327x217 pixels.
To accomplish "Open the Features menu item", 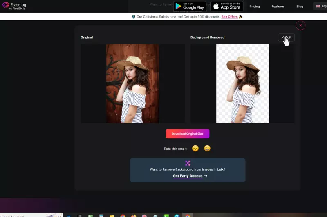I will click(x=278, y=7).
